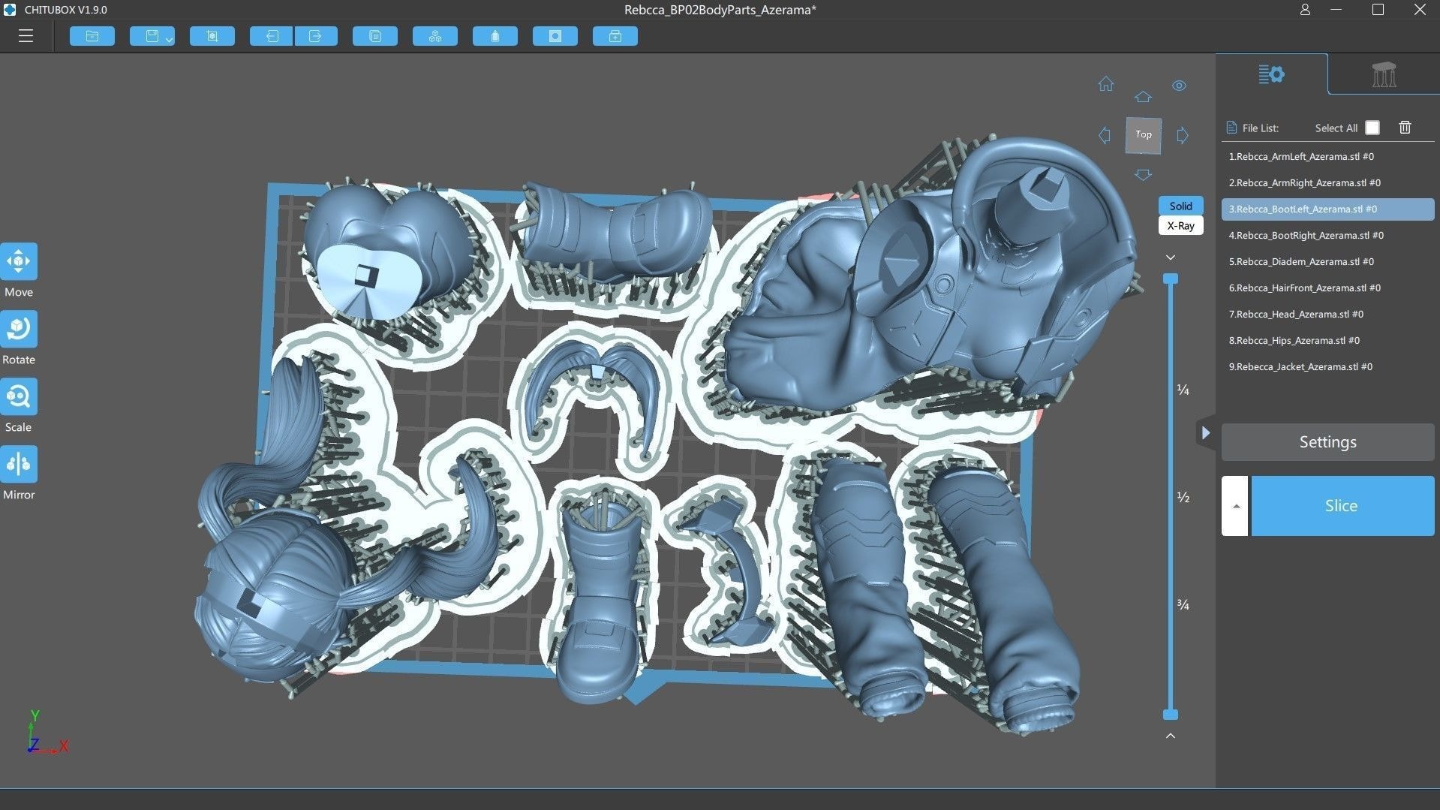Open the hamburger main menu
This screenshot has width=1440, height=810.
coord(26,36)
